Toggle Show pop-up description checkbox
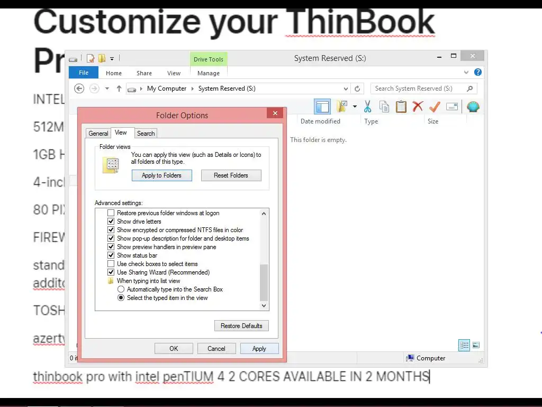The image size is (542, 407). click(x=111, y=238)
